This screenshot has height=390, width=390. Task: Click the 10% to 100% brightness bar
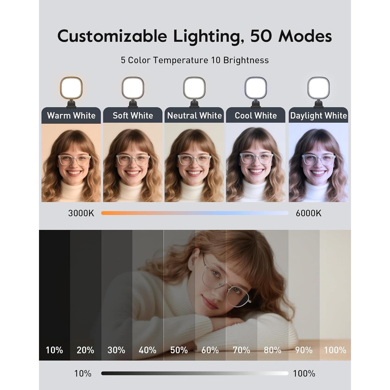[x=195, y=373]
